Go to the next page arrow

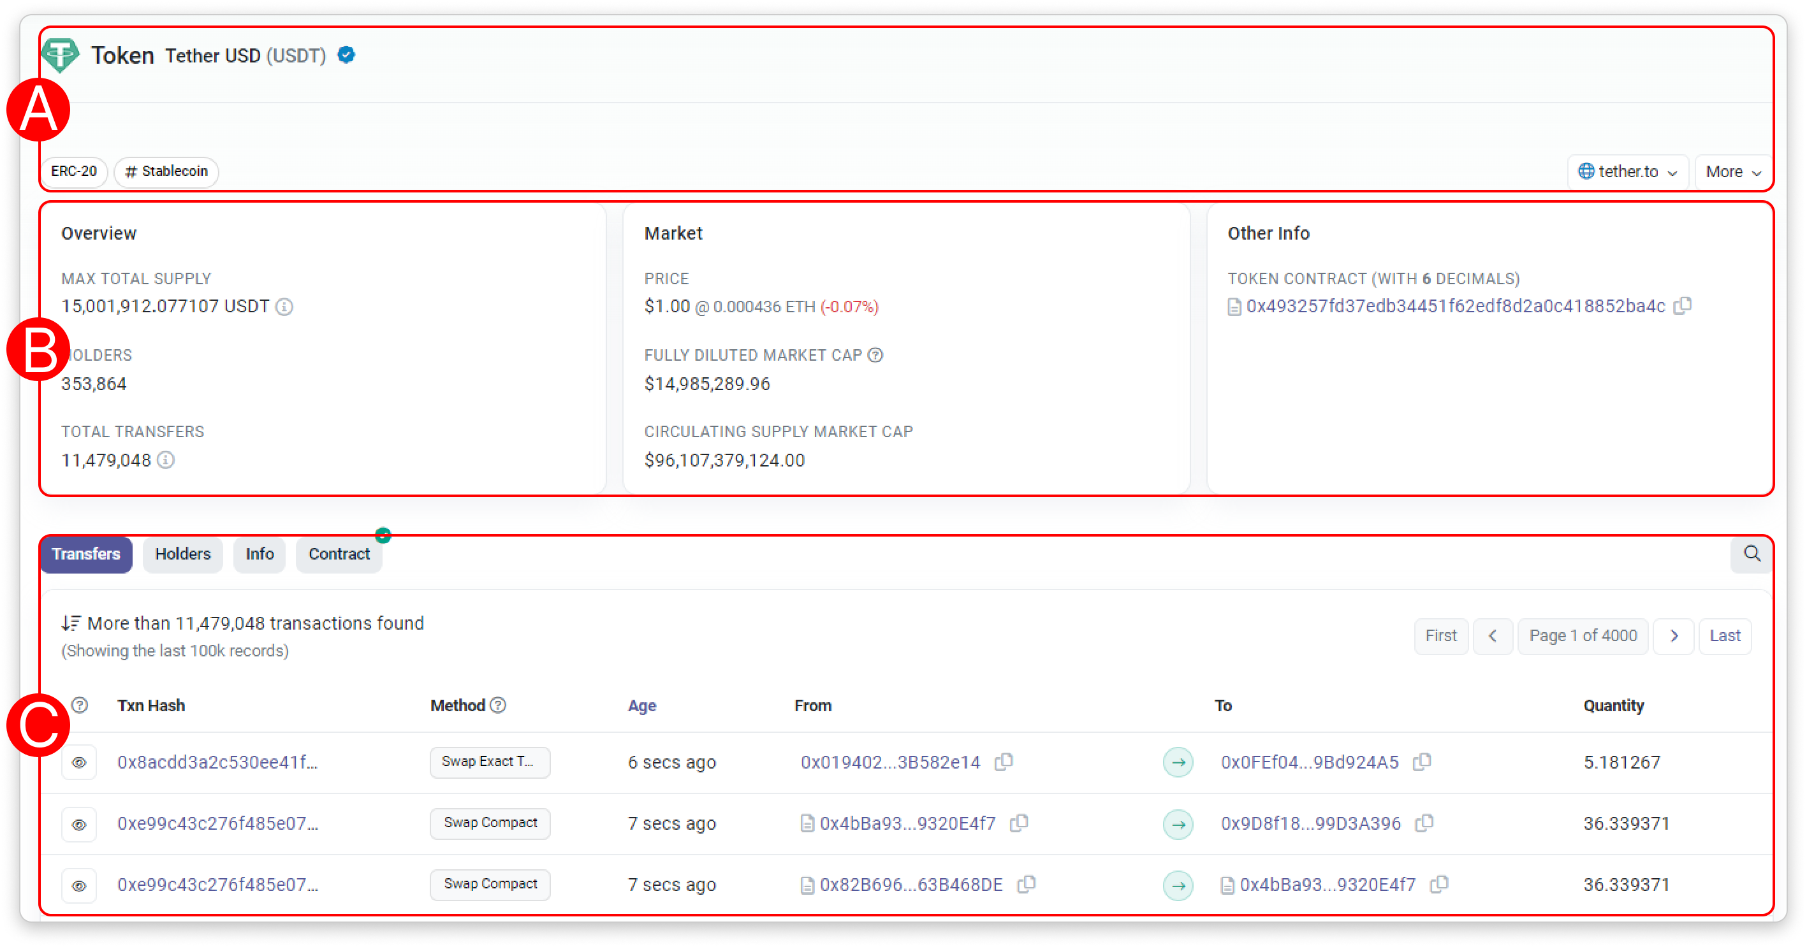[1674, 636]
